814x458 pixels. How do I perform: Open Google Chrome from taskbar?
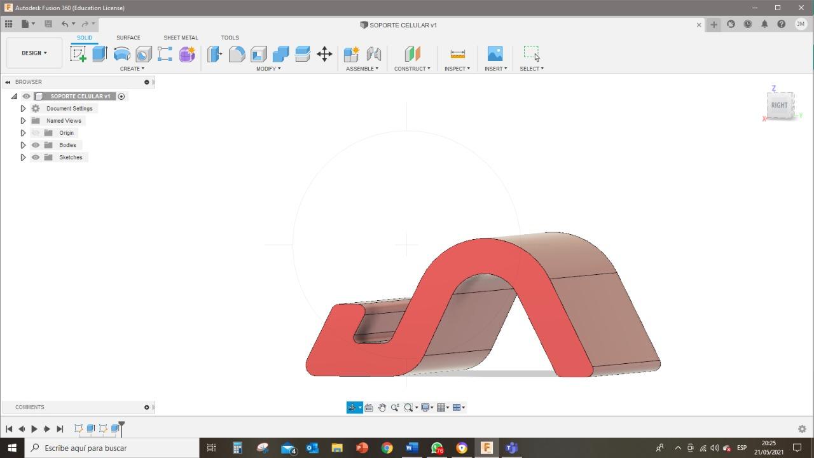tap(387, 448)
